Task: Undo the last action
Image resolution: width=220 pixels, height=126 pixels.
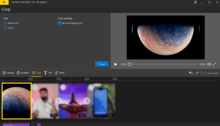Action: coord(191,73)
